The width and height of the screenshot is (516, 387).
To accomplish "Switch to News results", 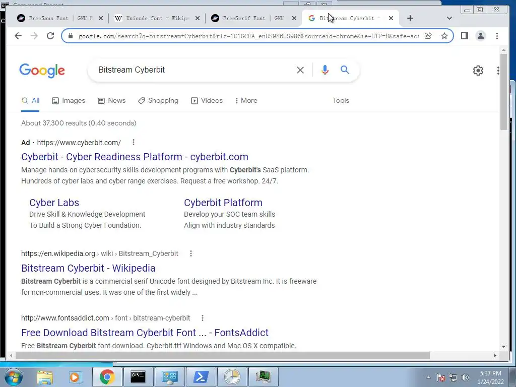I will point(111,101).
